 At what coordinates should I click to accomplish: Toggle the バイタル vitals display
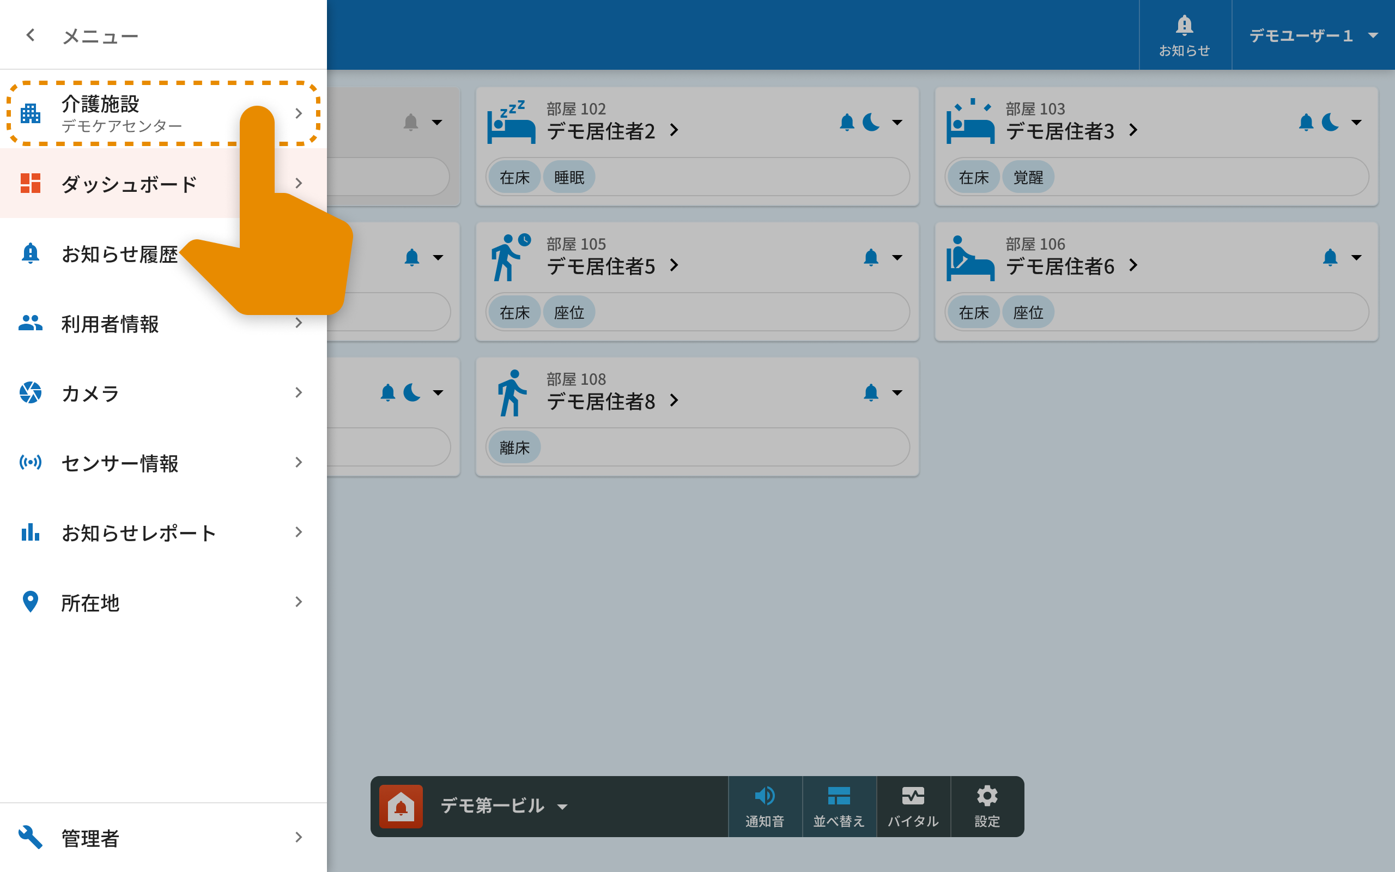click(913, 806)
